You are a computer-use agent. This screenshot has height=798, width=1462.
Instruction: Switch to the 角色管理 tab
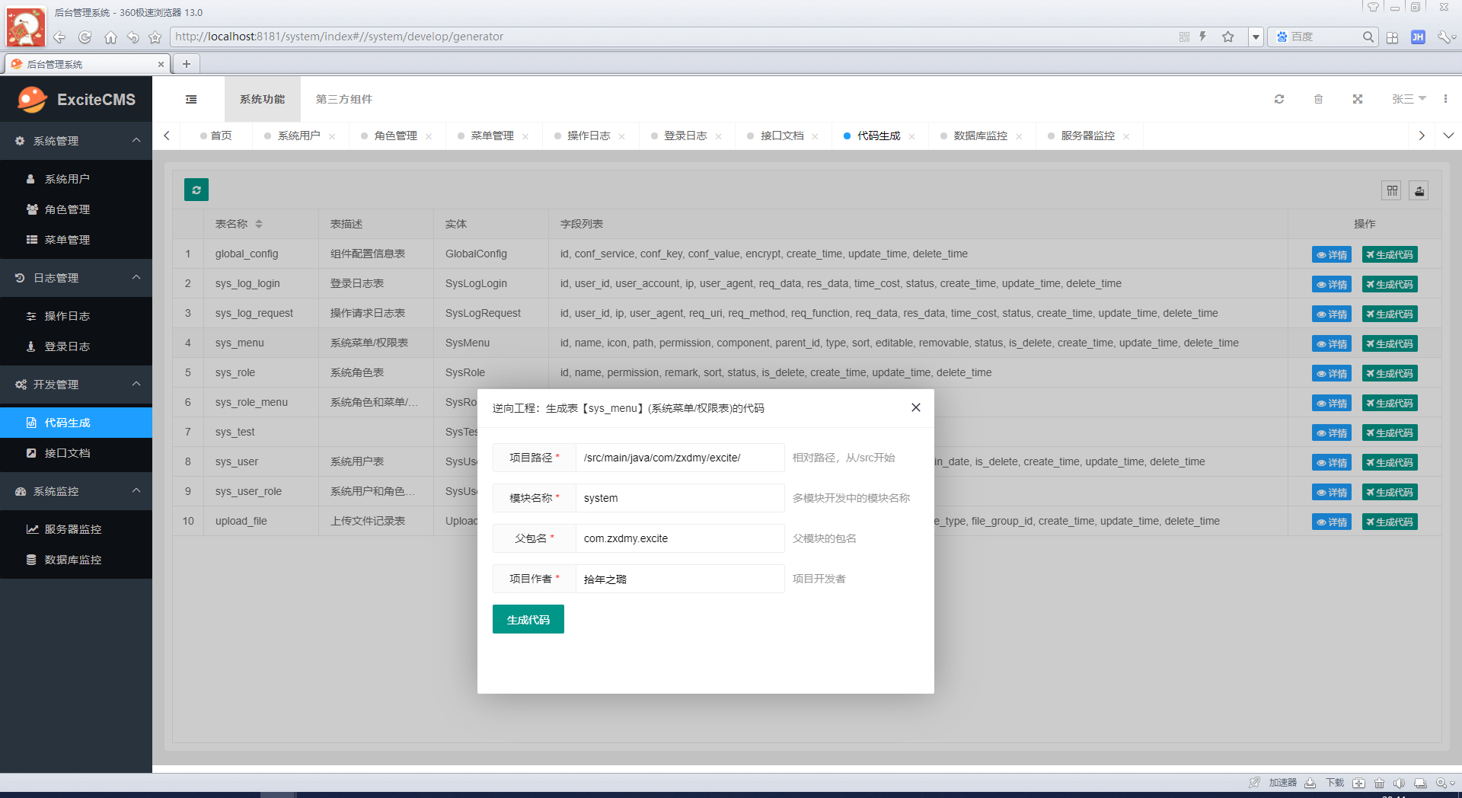pos(394,136)
